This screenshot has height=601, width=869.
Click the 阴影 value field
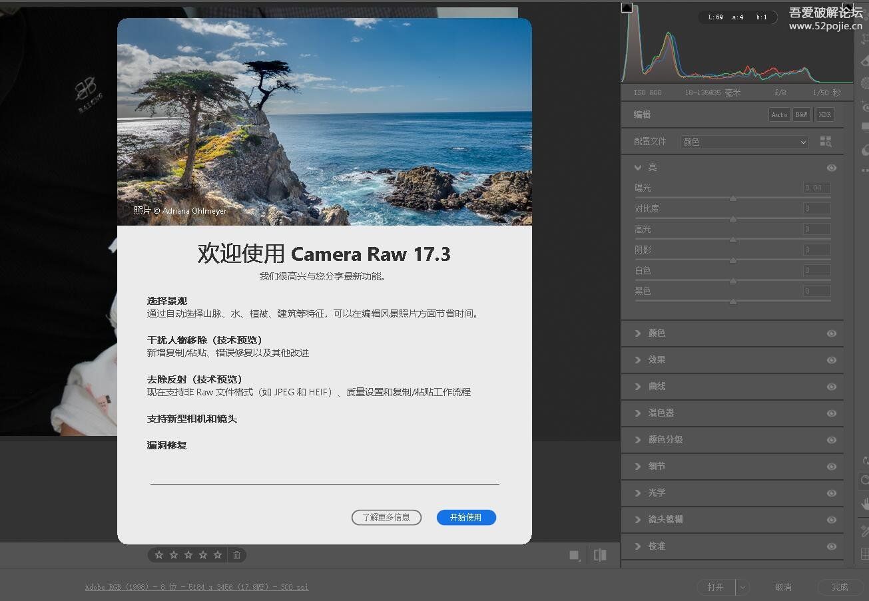pos(816,250)
